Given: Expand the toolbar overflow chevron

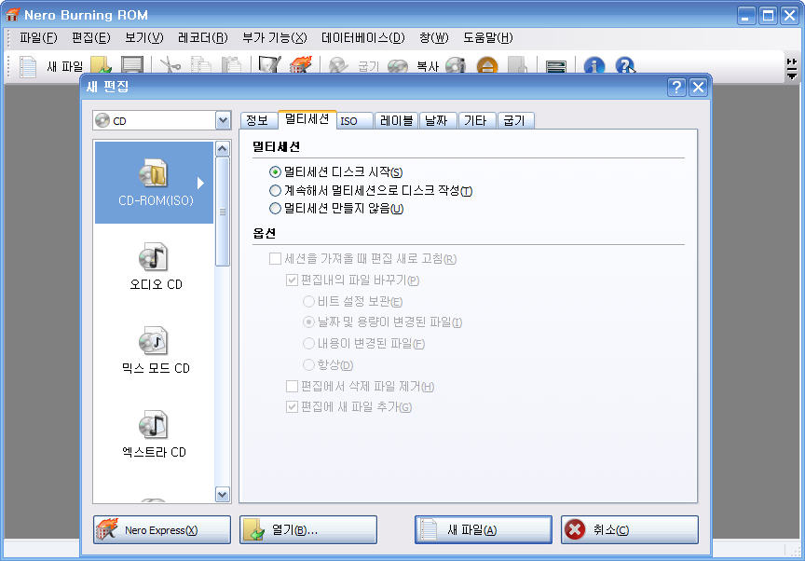Looking at the screenshot, I should point(792,69).
